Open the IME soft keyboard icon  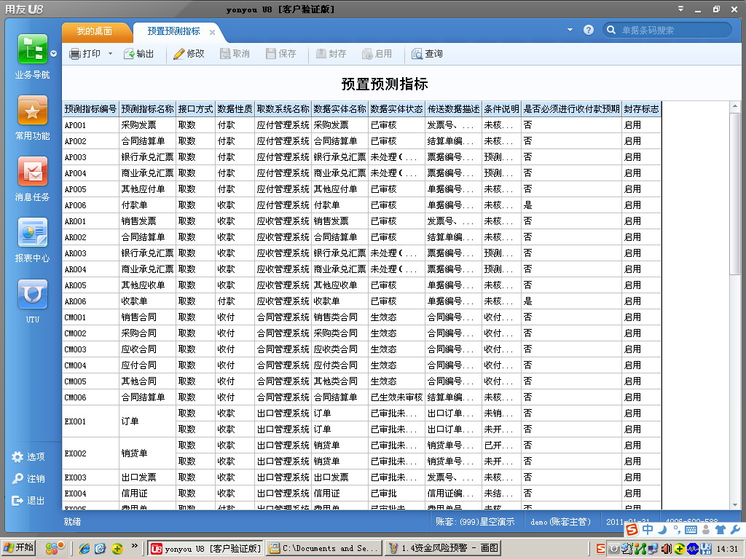691,530
